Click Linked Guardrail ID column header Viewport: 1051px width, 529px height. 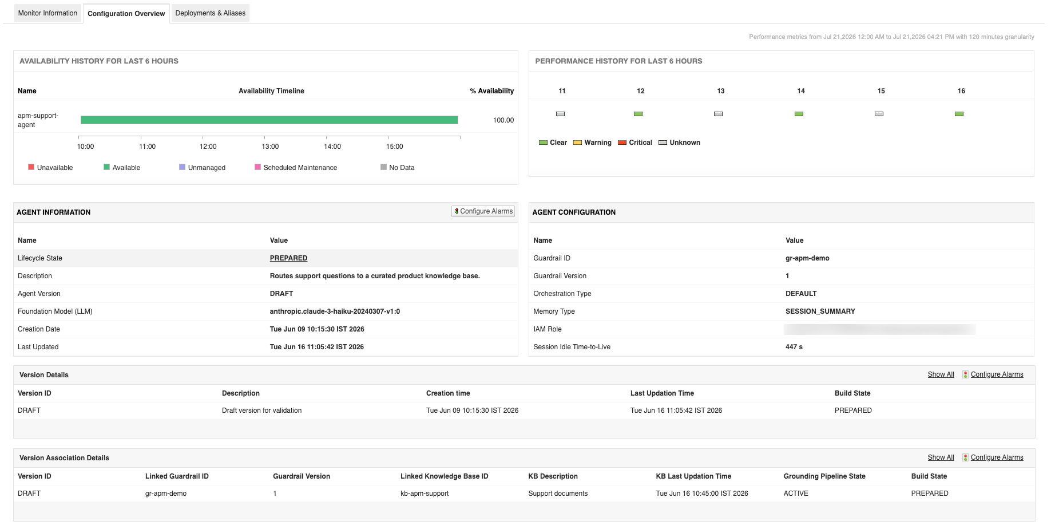click(x=177, y=476)
